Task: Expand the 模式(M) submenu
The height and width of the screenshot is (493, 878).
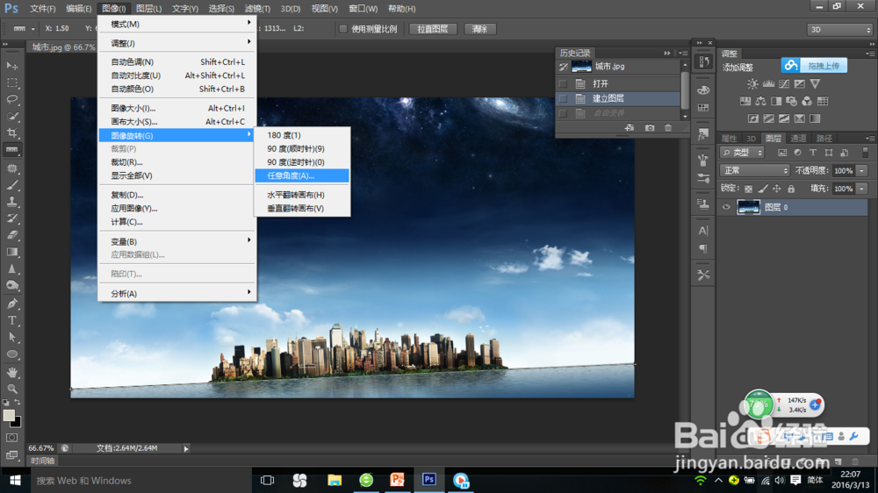Action: coord(177,24)
